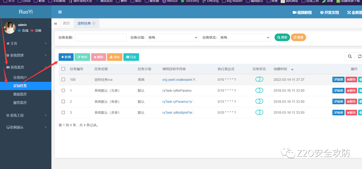
Task: Focus the 任务名称 input field
Action: (101, 38)
